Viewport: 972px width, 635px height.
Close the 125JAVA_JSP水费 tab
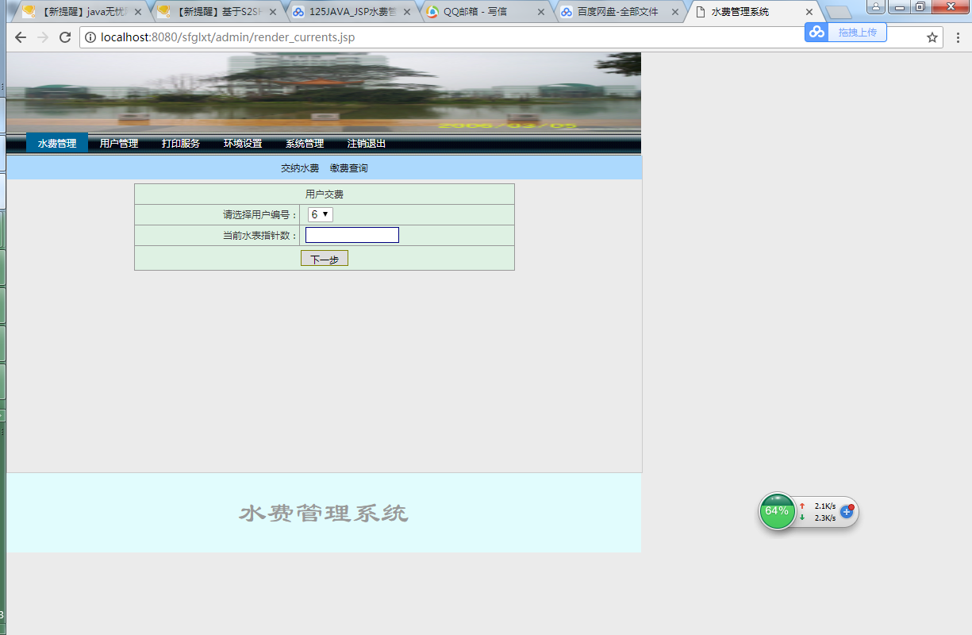[x=407, y=12]
